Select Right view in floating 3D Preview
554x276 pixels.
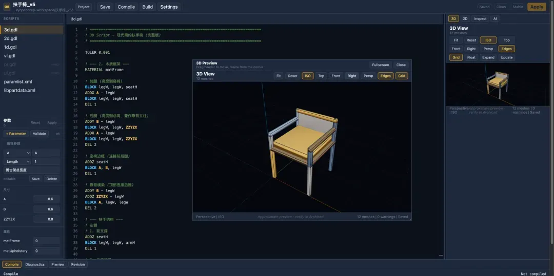[x=352, y=76]
